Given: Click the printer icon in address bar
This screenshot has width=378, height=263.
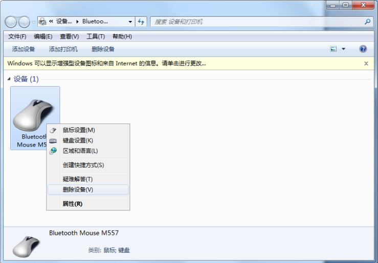Looking at the screenshot, I should tap(42, 21).
